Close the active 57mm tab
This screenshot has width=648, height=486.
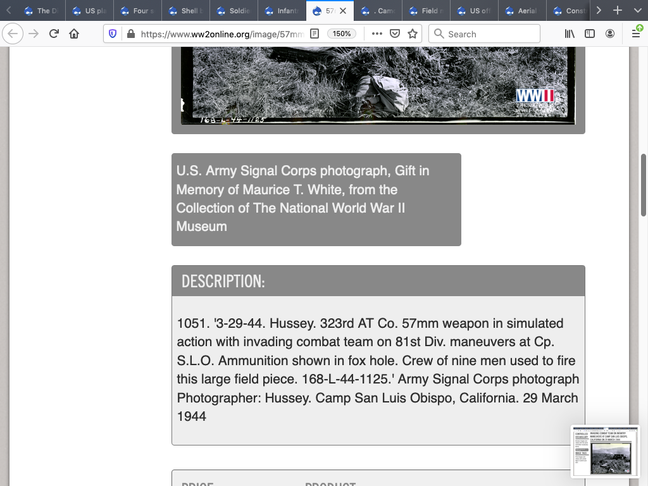[343, 11]
